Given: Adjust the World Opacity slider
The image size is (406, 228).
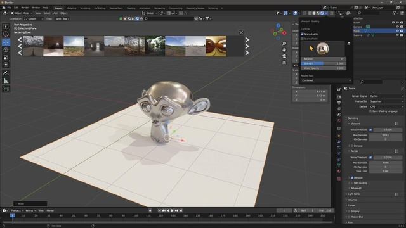Looking at the screenshot, I should coord(323,68).
